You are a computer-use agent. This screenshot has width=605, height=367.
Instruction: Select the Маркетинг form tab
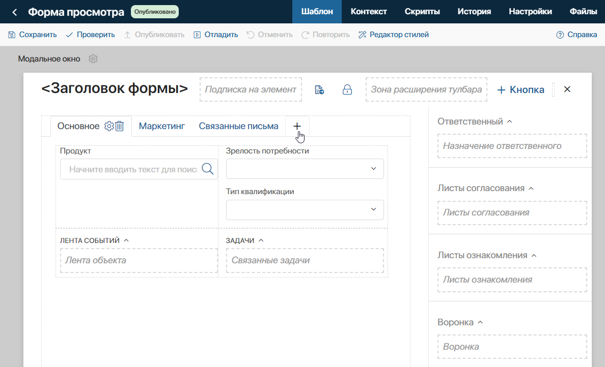[161, 126]
